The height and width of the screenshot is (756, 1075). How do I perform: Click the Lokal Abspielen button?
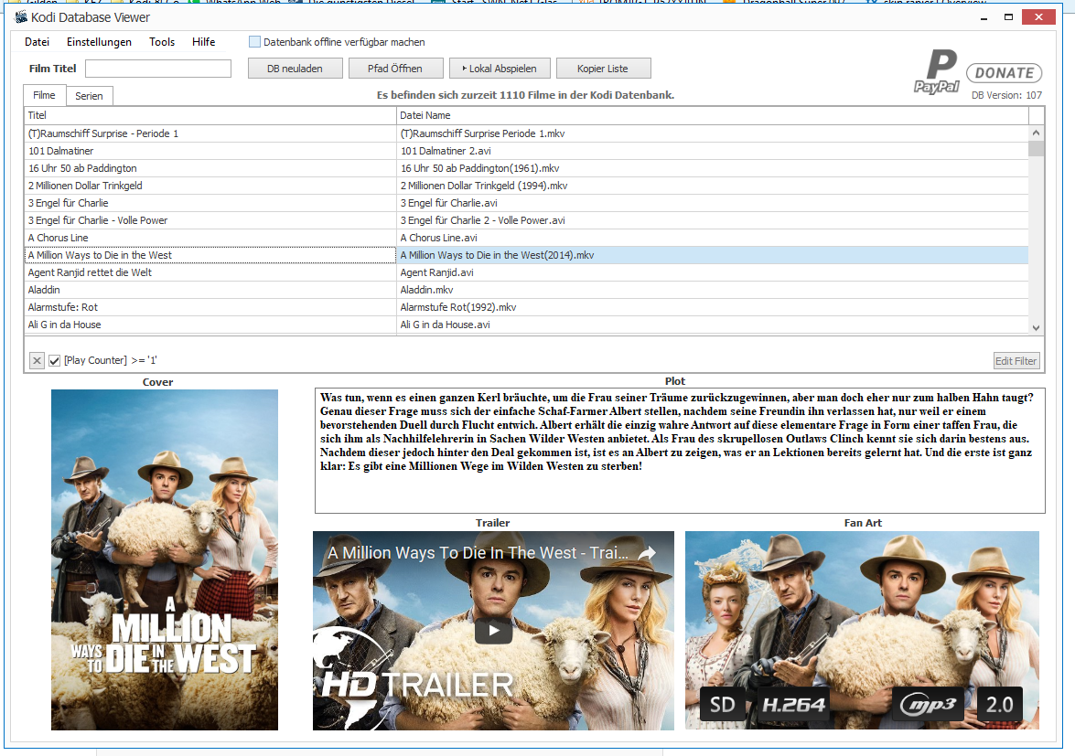[500, 69]
